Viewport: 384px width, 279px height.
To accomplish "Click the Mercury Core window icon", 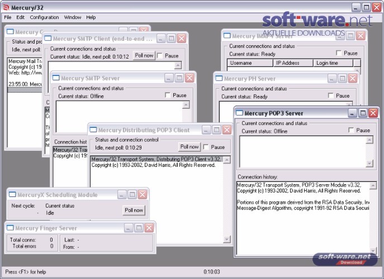I will pyautogui.click(x=10, y=32).
